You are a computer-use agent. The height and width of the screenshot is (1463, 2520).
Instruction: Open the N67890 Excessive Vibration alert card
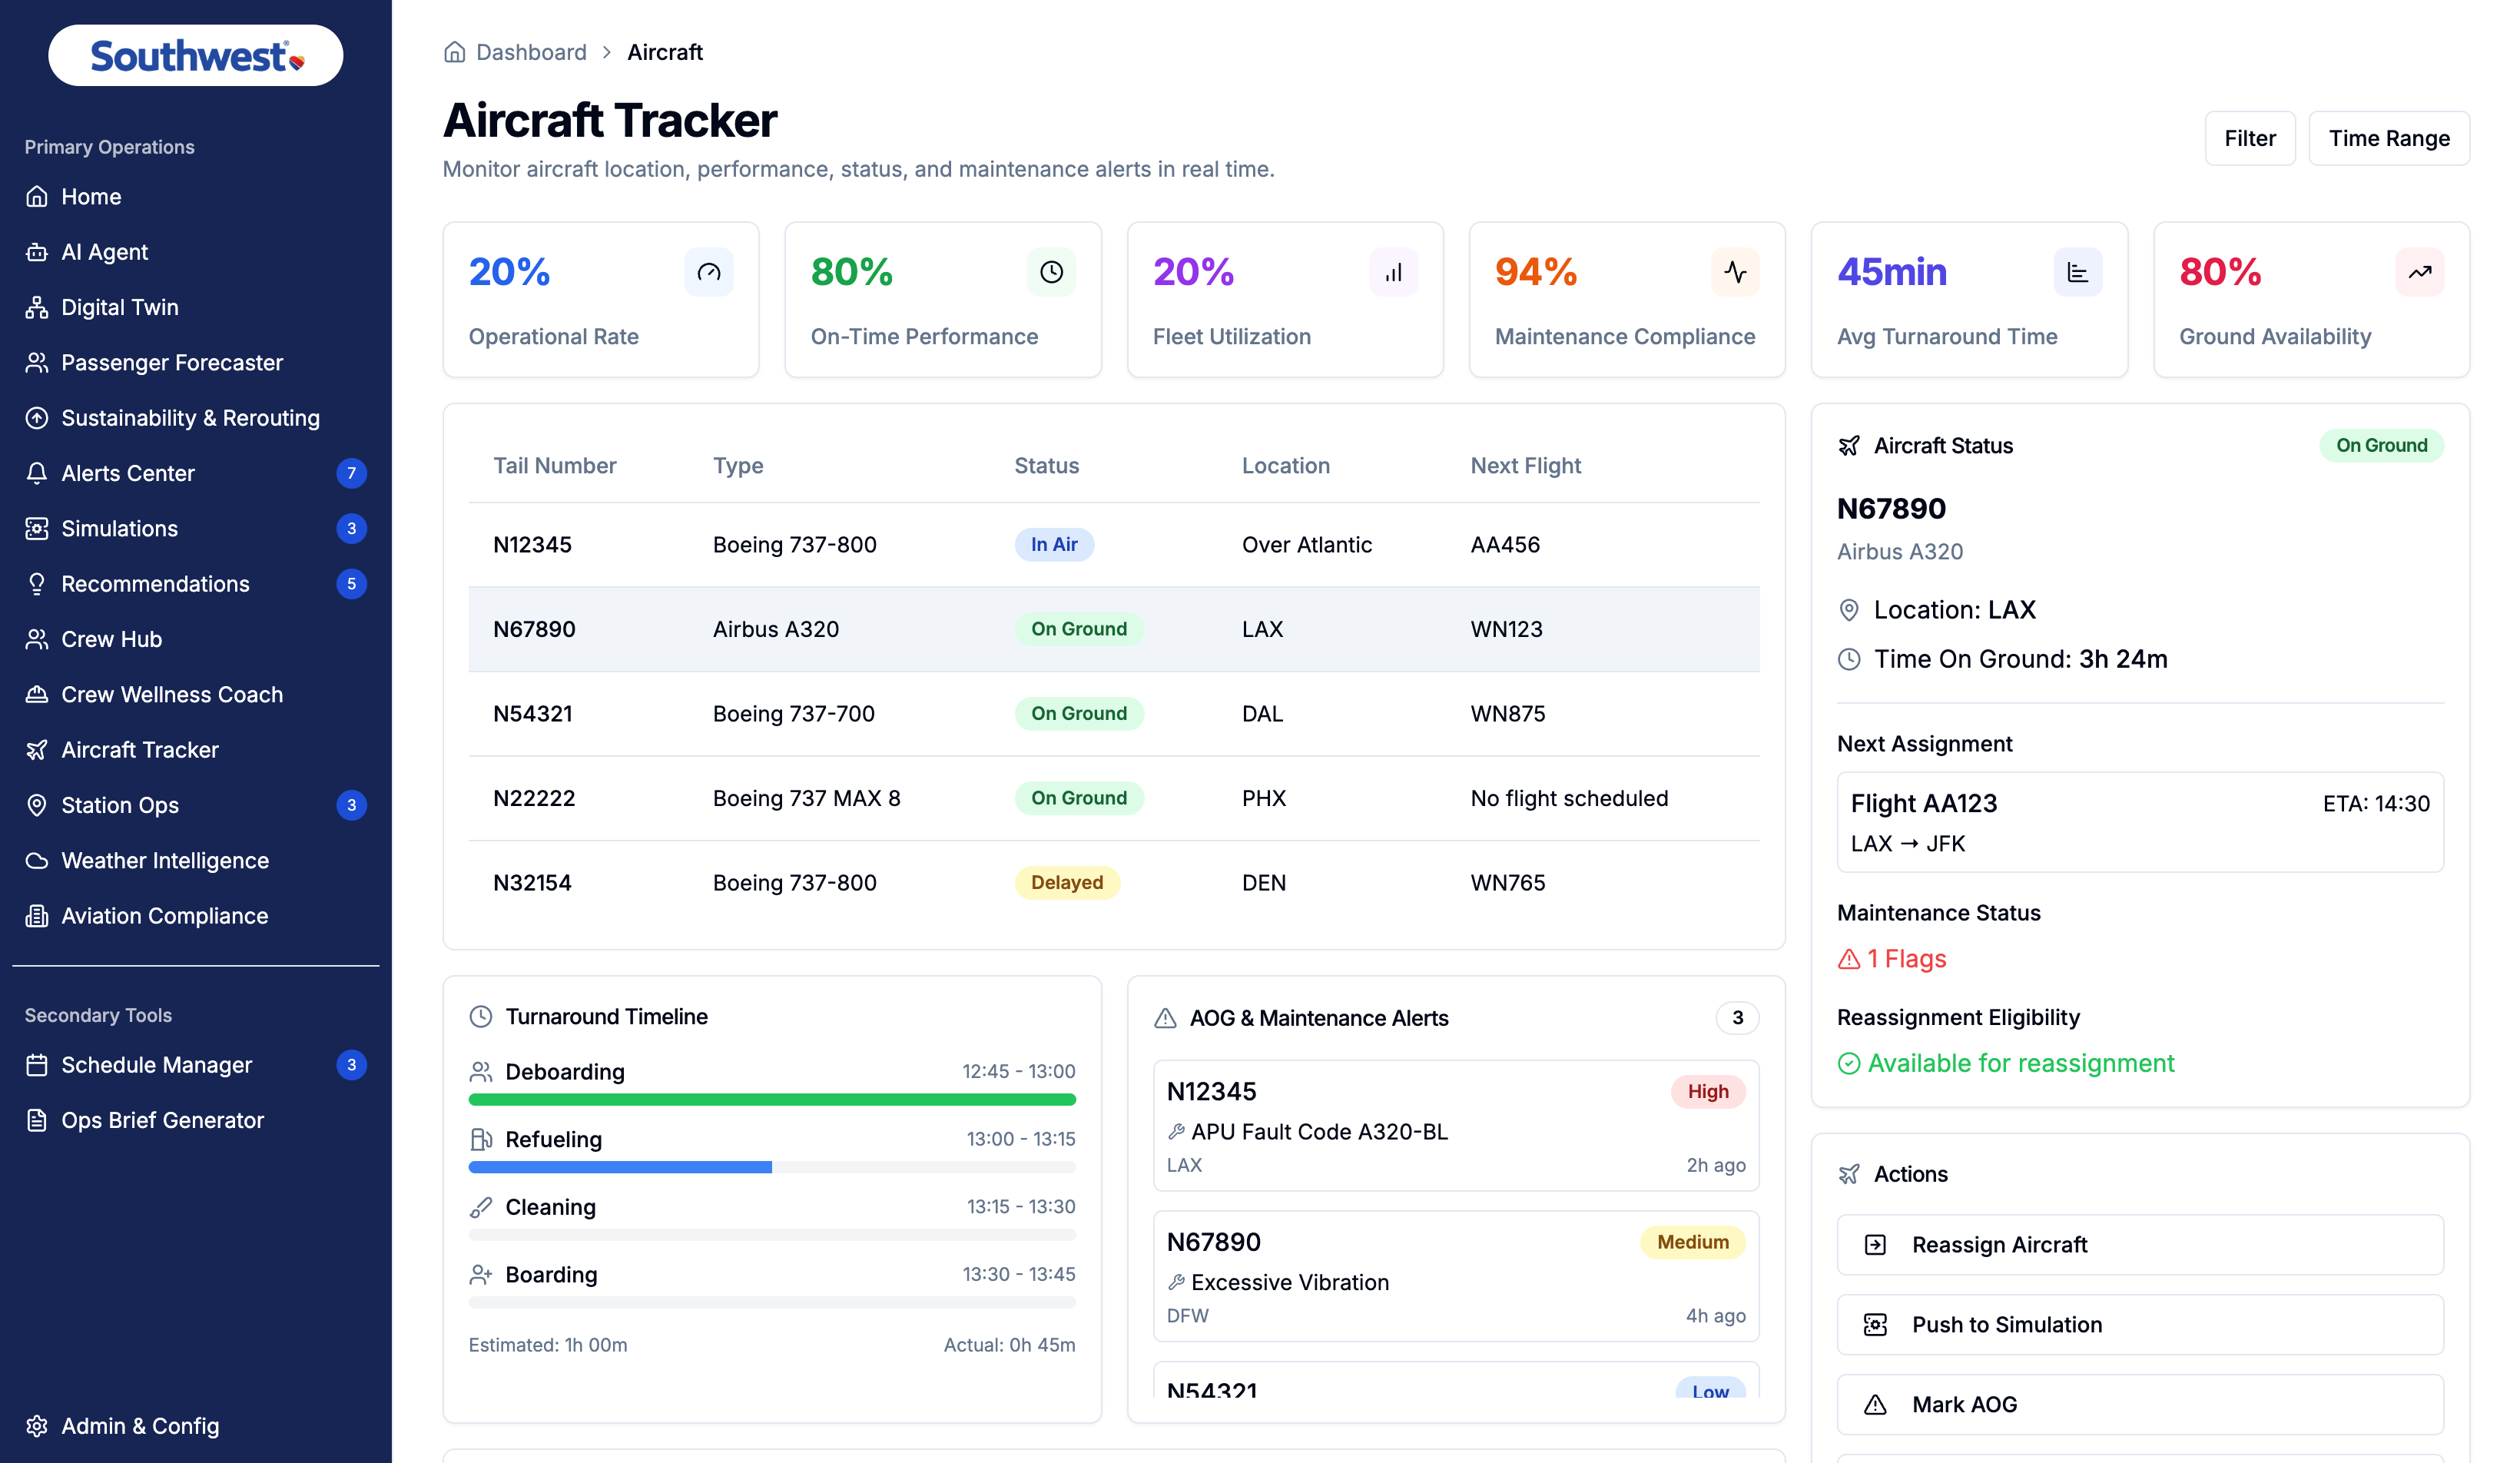coord(1456,1277)
